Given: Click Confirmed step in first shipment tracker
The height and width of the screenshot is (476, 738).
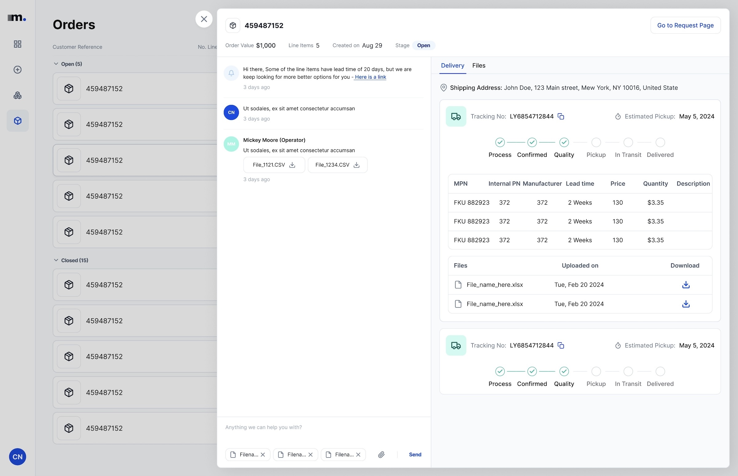Looking at the screenshot, I should 532,143.
